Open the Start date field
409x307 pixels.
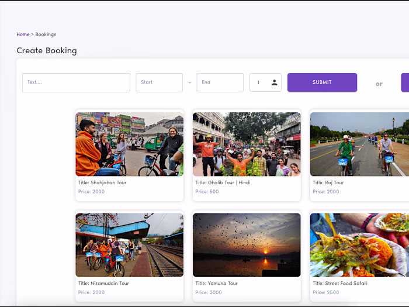(159, 82)
